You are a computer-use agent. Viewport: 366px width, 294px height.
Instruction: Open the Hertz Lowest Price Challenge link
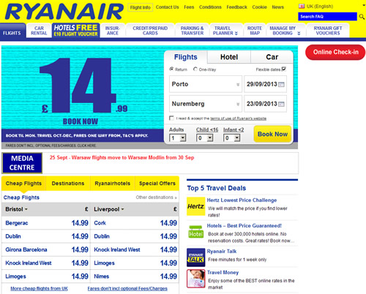[242, 200]
